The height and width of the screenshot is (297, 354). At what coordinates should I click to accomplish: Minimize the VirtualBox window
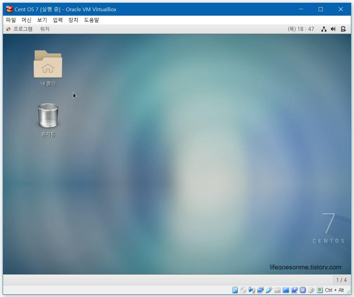tap(301, 9)
